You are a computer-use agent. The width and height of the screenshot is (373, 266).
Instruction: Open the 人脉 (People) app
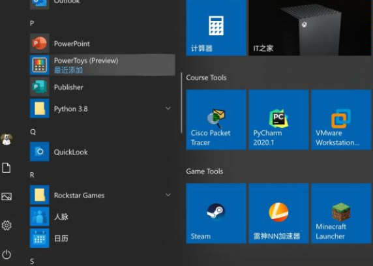tap(102, 216)
